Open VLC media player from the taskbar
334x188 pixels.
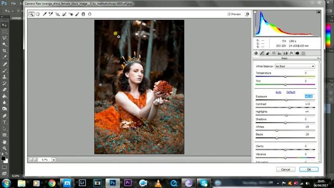pyautogui.click(x=158, y=183)
